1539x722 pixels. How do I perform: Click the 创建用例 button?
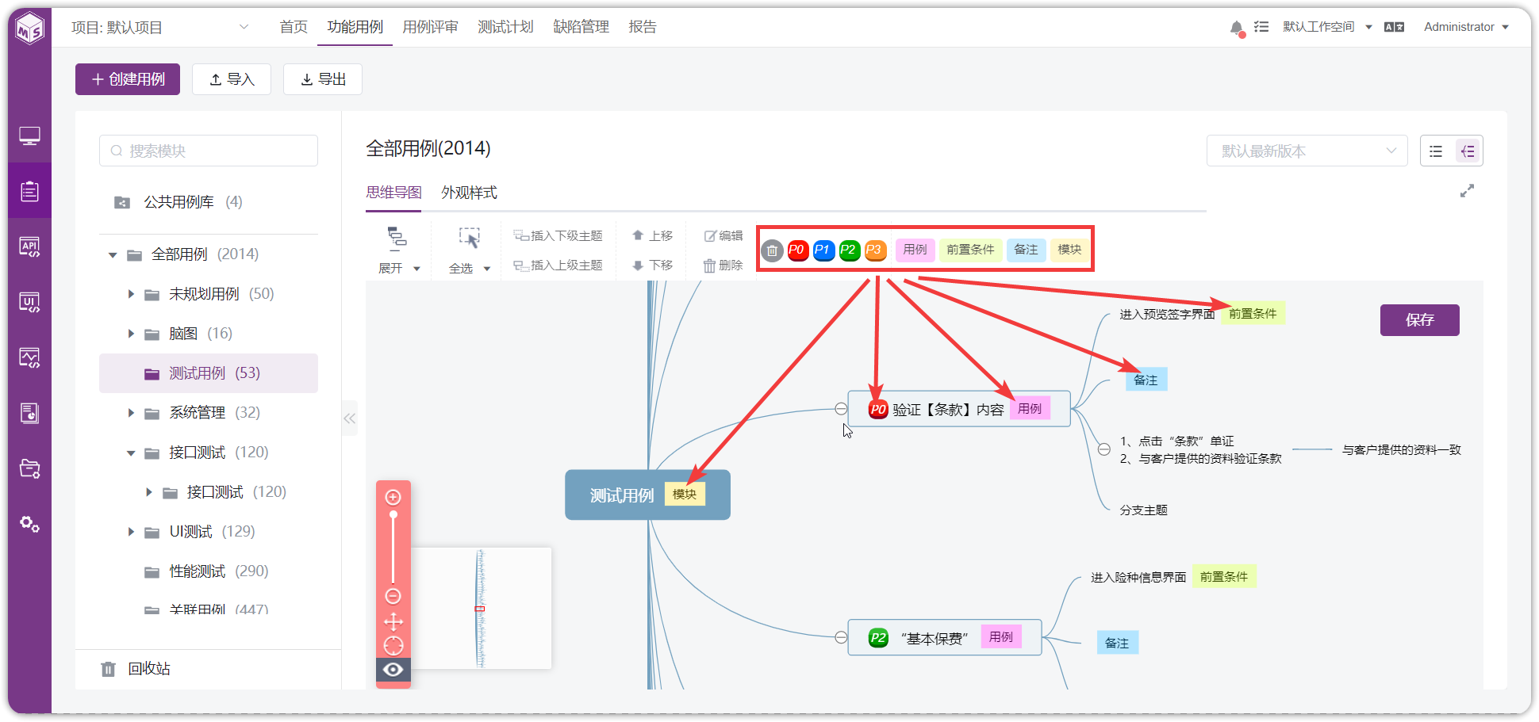[128, 79]
